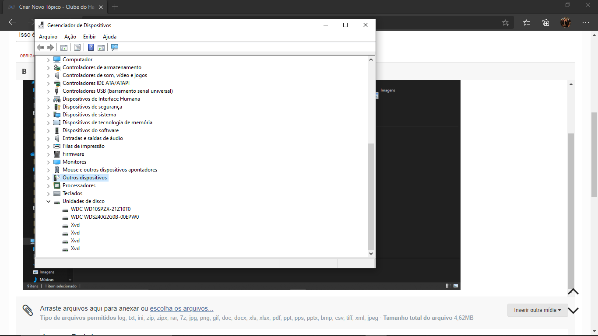Open the Ação menu
The width and height of the screenshot is (598, 336).
pyautogui.click(x=70, y=37)
